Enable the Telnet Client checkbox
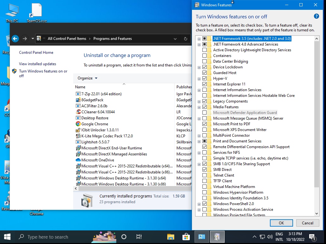The width and height of the screenshot is (326, 244). coord(205,175)
